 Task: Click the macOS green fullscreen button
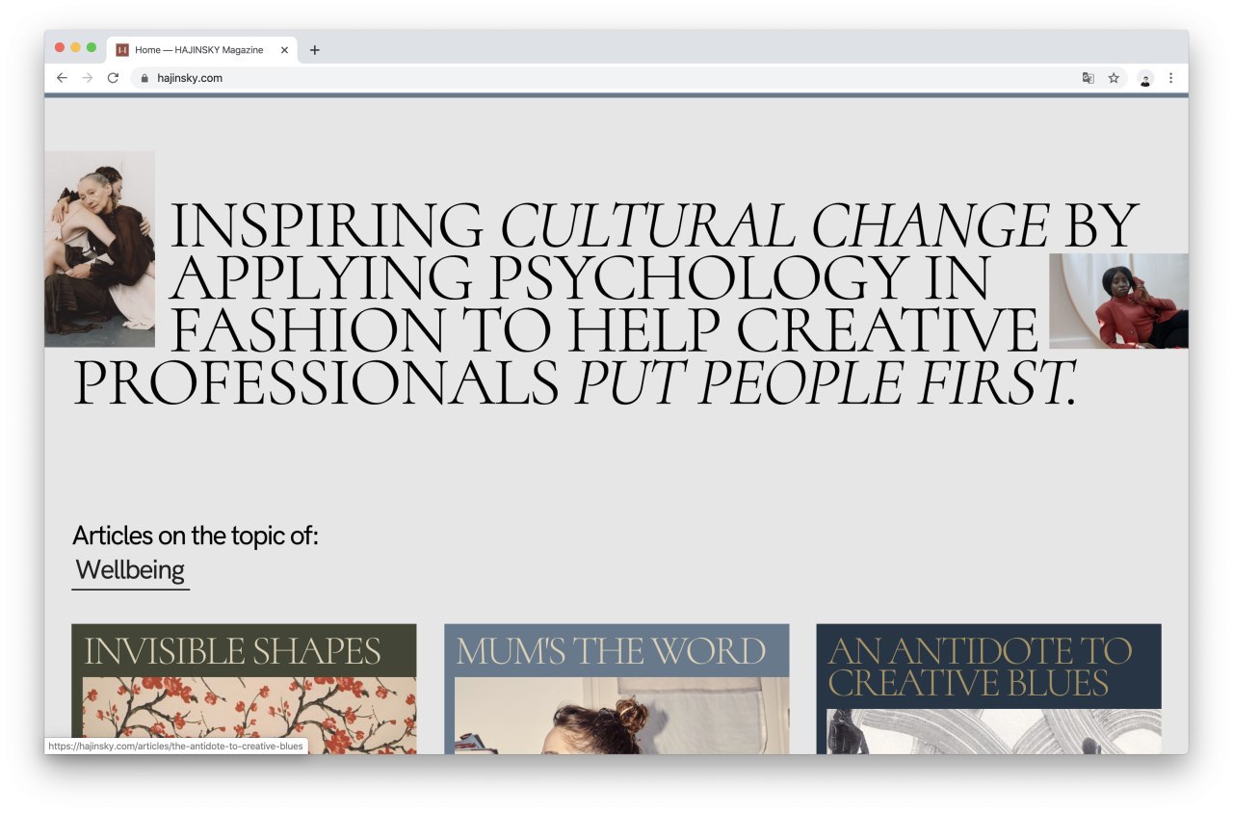pos(92,47)
